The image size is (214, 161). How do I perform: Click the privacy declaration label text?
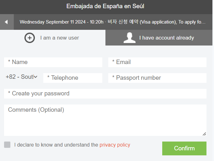[72, 145]
